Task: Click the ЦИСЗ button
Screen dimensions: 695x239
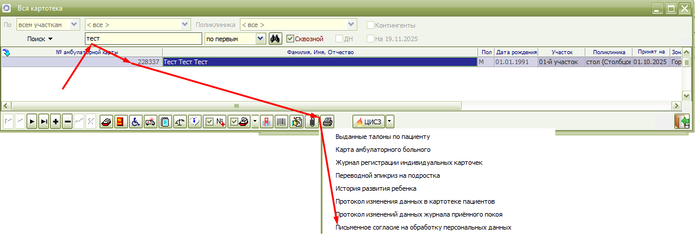Action: pos(368,122)
